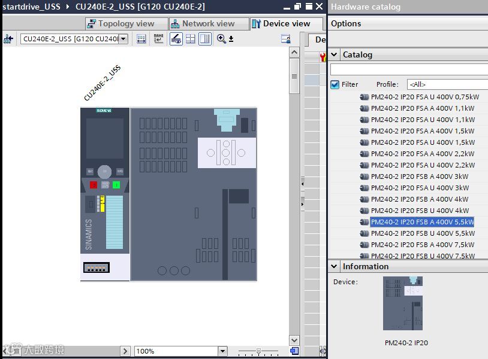Click the overview navigation icon at bottom right
The image size is (488, 359).
click(x=294, y=351)
